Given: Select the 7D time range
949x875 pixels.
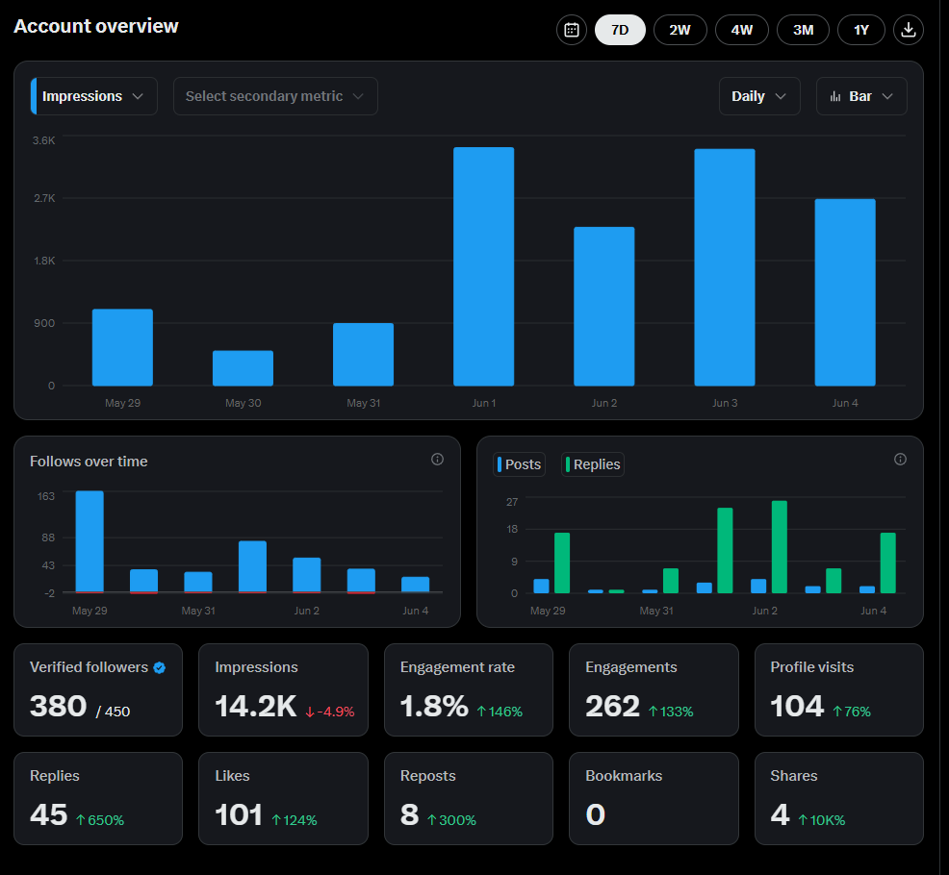Looking at the screenshot, I should [x=620, y=30].
